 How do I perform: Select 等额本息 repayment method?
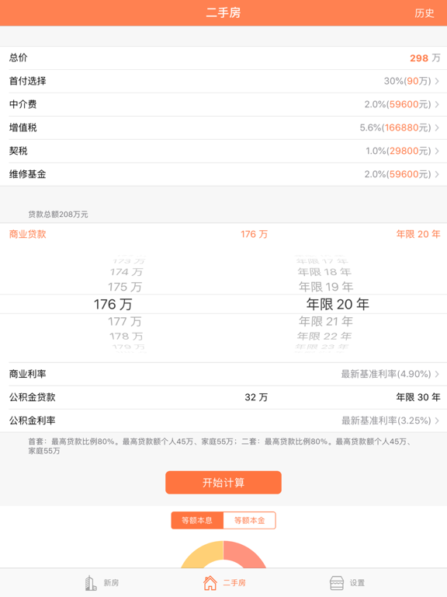click(x=197, y=521)
